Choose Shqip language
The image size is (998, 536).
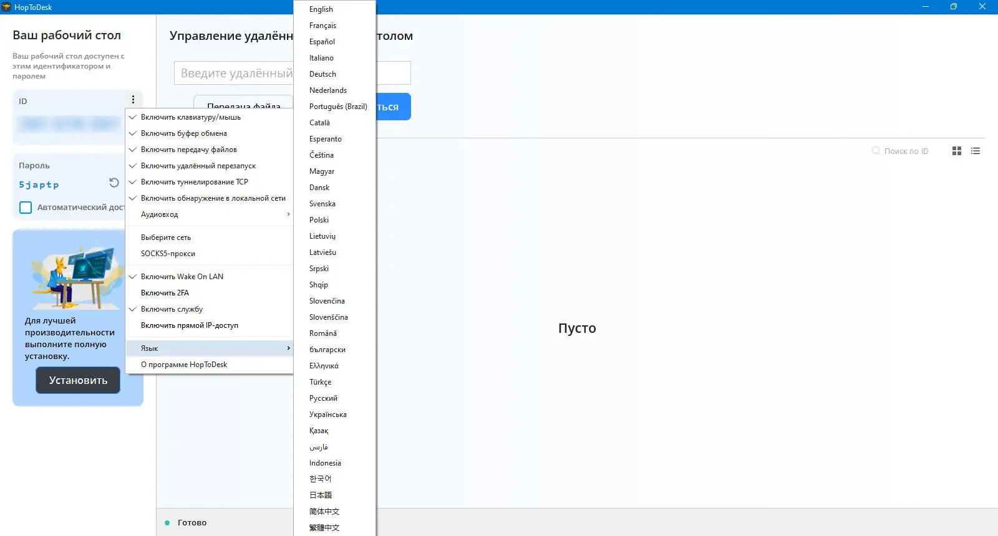(335, 285)
